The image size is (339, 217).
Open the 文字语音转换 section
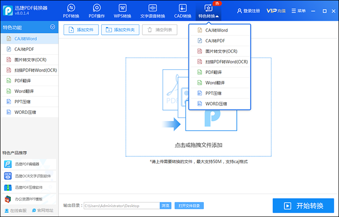pyautogui.click(x=153, y=11)
